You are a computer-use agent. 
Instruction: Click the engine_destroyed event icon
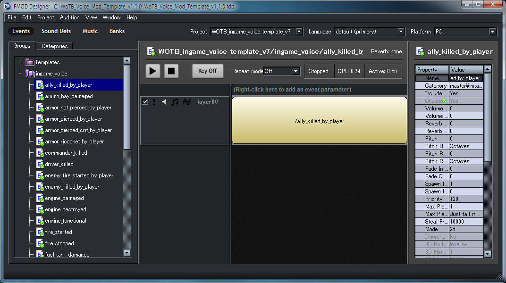click(x=40, y=209)
